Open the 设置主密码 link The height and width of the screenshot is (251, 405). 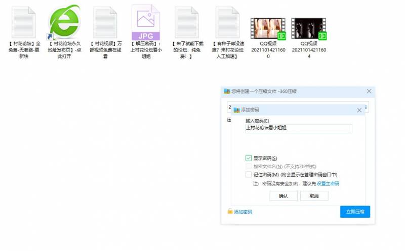pyautogui.click(x=328, y=184)
